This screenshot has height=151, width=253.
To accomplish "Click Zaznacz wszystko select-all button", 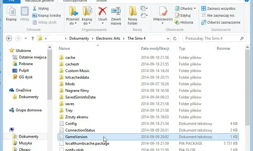I will [218, 8].
